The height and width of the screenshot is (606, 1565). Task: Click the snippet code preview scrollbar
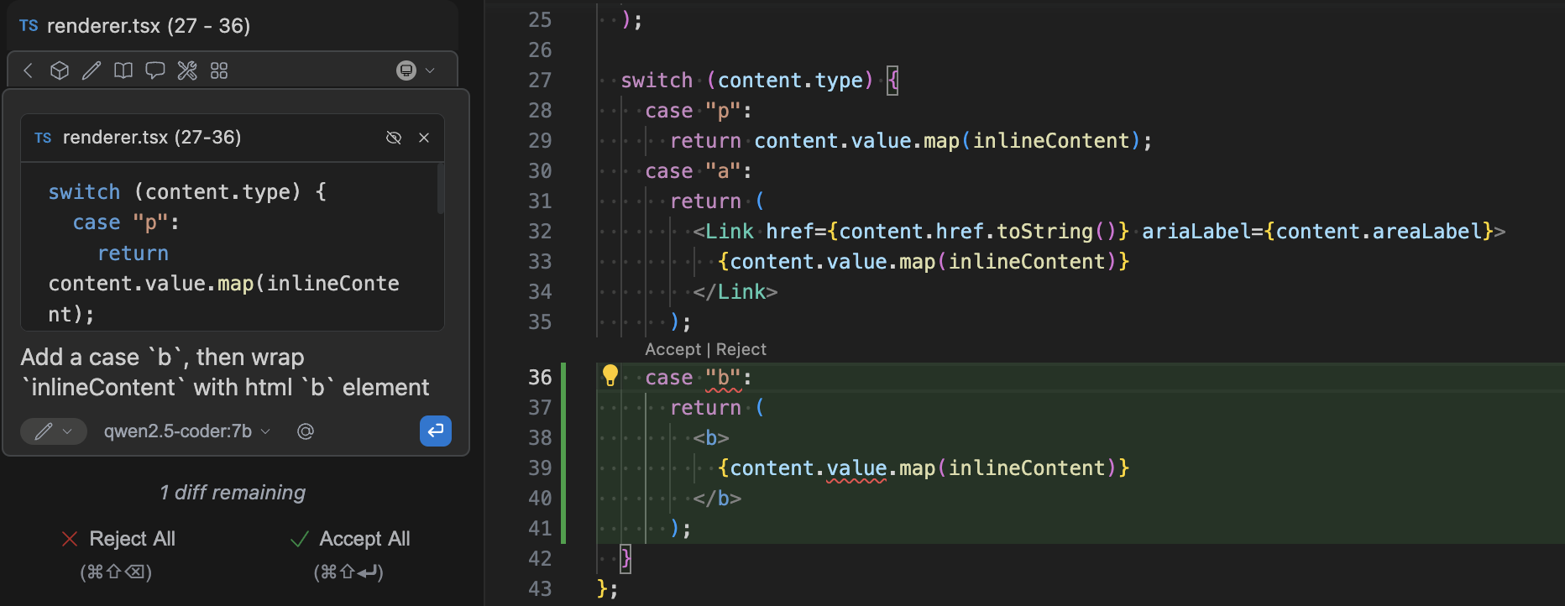(441, 189)
